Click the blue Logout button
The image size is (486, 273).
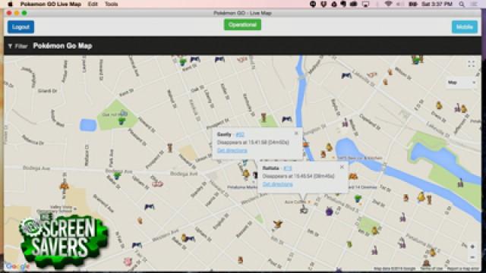(x=21, y=27)
